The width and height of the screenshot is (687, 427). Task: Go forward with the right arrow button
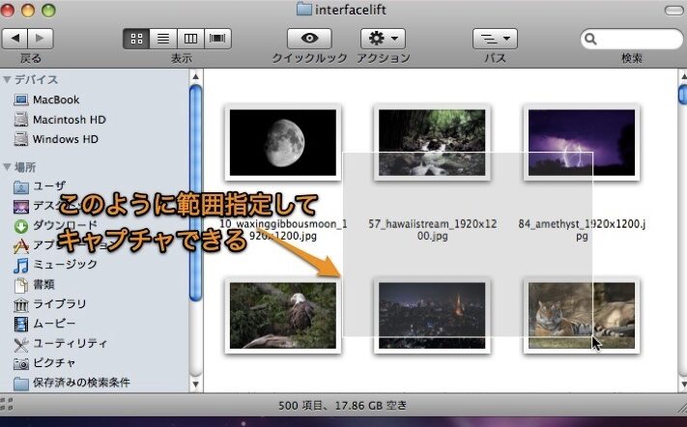[x=41, y=39]
